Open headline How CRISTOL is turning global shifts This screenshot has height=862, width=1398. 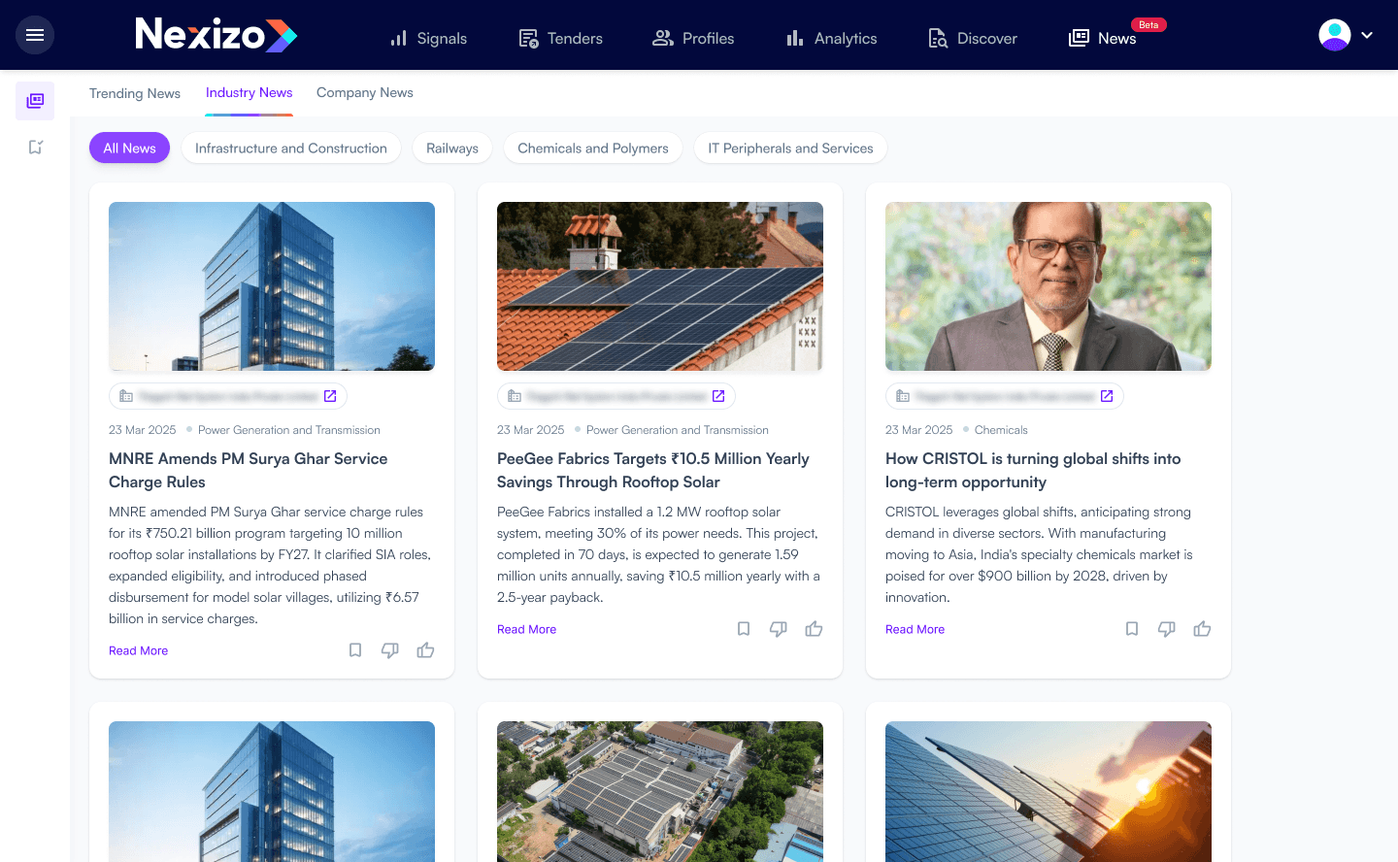pyautogui.click(x=1033, y=471)
